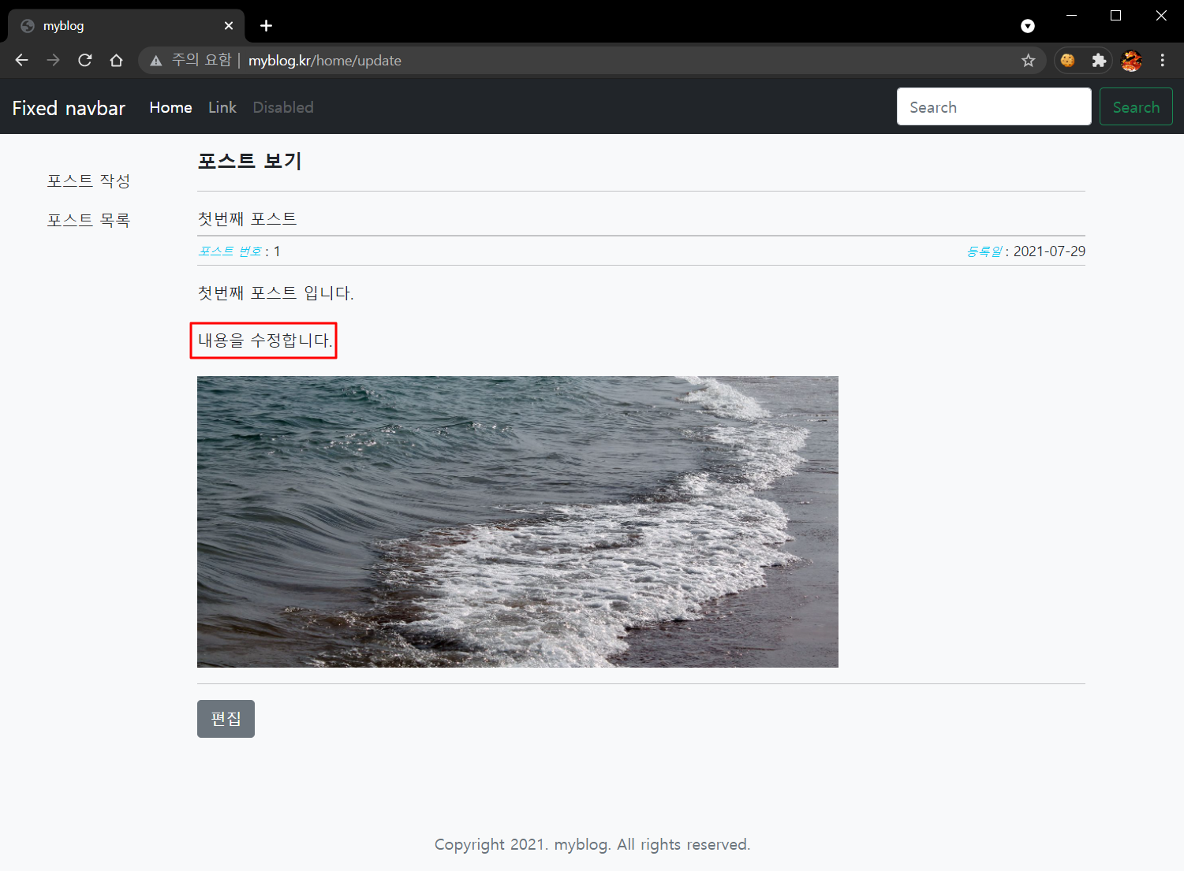The width and height of the screenshot is (1184, 871).
Task: Select the myblog browser tab
Action: tap(118, 26)
